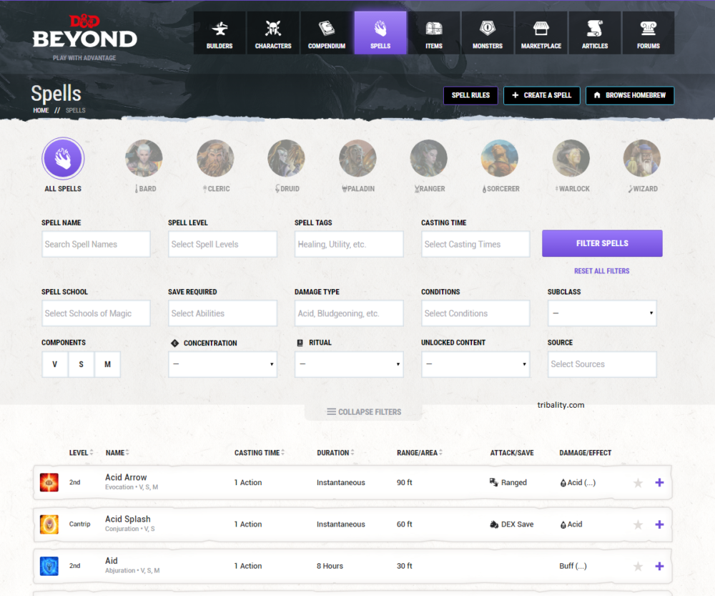Open the Articles navigation tab
Image resolution: width=715 pixels, height=596 pixels.
595,33
